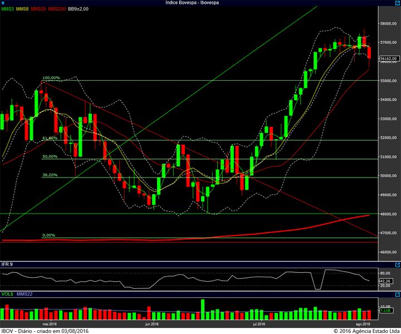The width and height of the screenshot is (401, 334).
Task: Click the ago 2016 date axis label
Action: (x=363, y=324)
